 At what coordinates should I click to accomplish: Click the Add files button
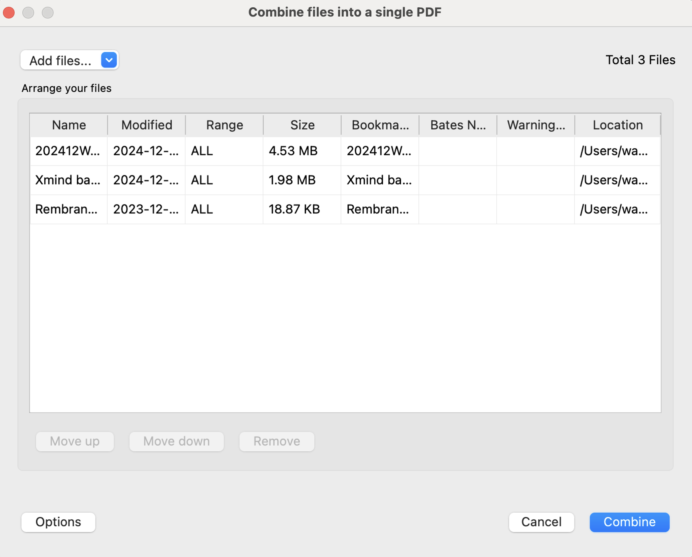click(x=60, y=61)
